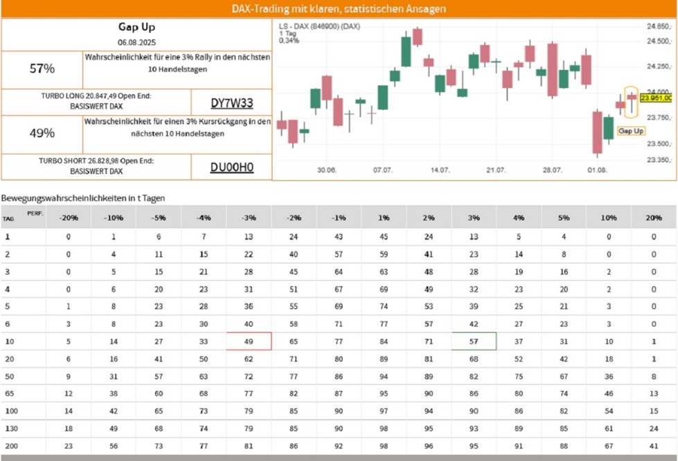This screenshot has width=678, height=461.
Task: Click value 74 in day 65, 5% column
Action: tap(564, 394)
